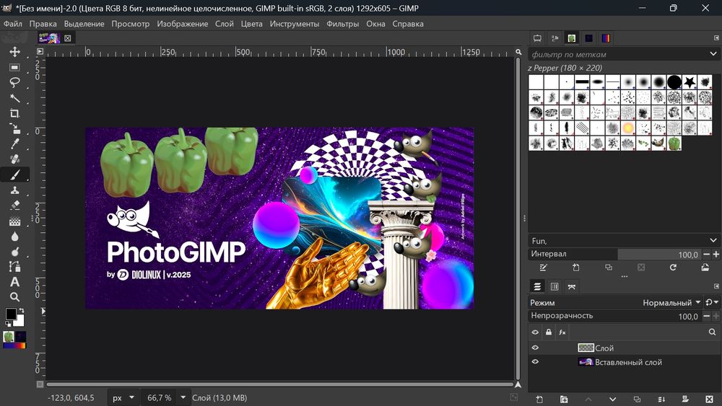Select the Color Picker eyedropper tool
722x406 pixels.
coord(14,144)
